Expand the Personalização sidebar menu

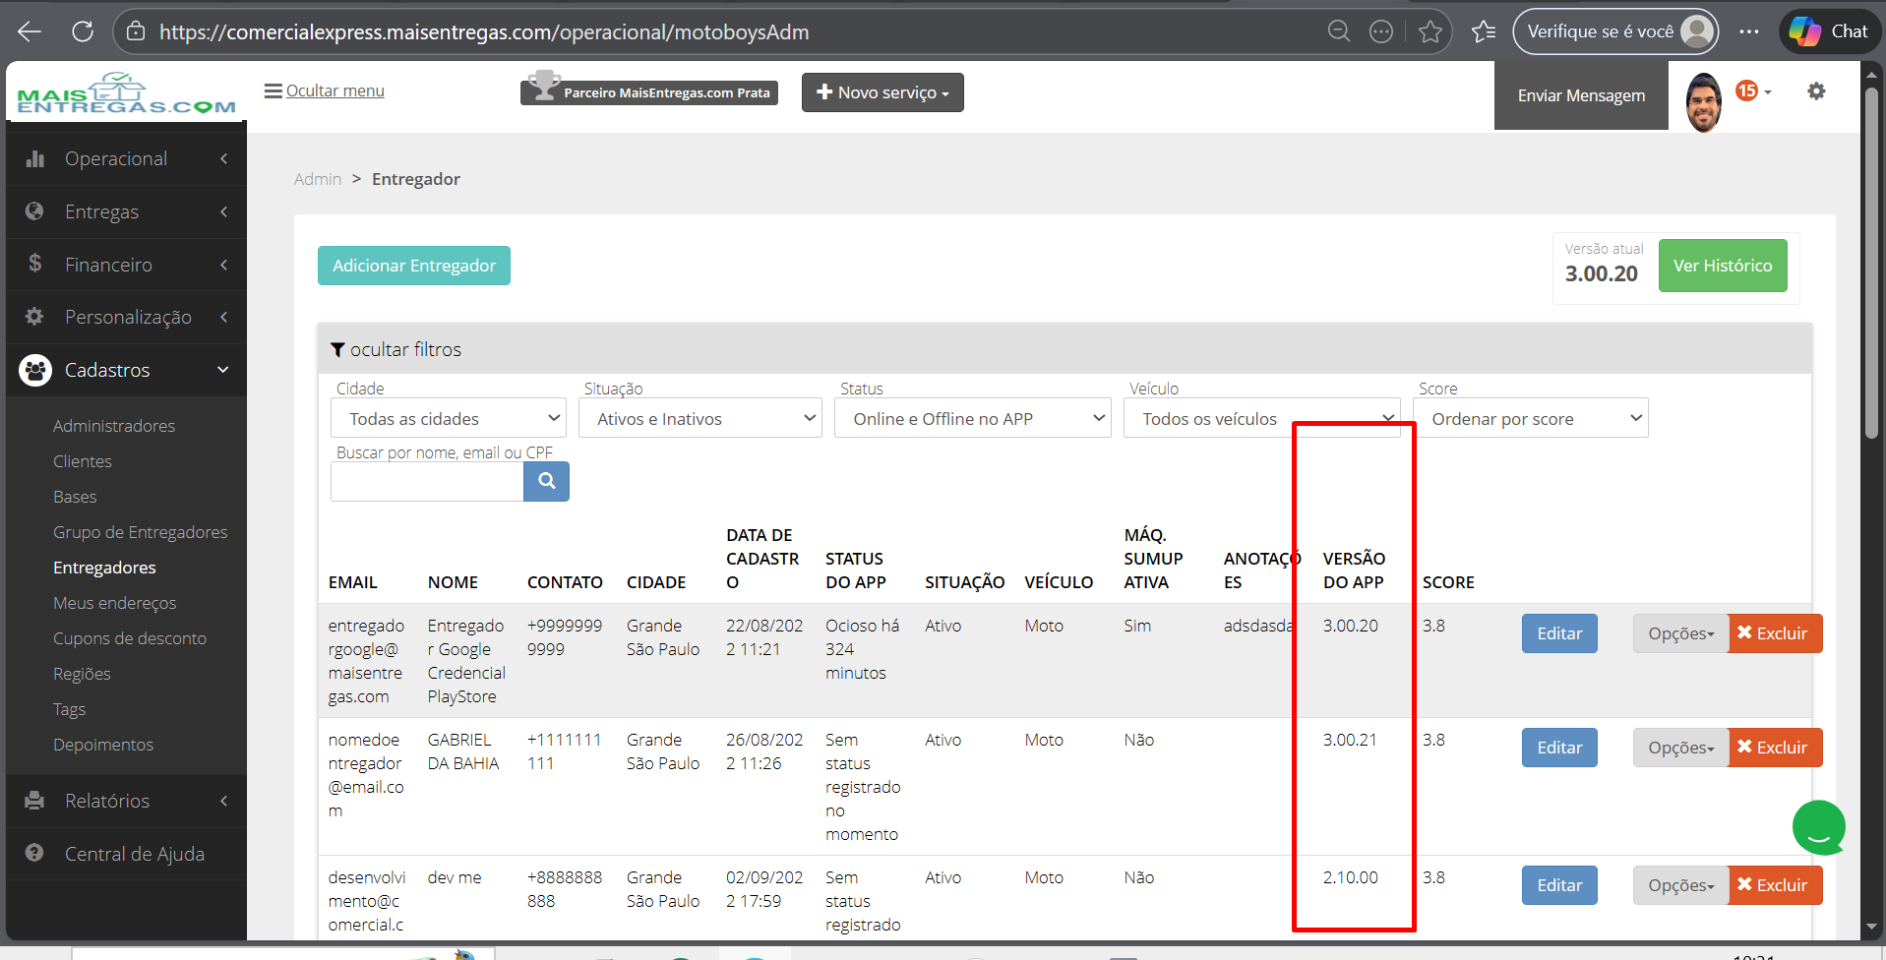pos(126,317)
